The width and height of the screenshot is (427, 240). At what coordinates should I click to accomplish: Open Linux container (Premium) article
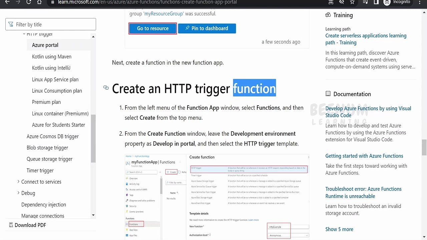60,113
